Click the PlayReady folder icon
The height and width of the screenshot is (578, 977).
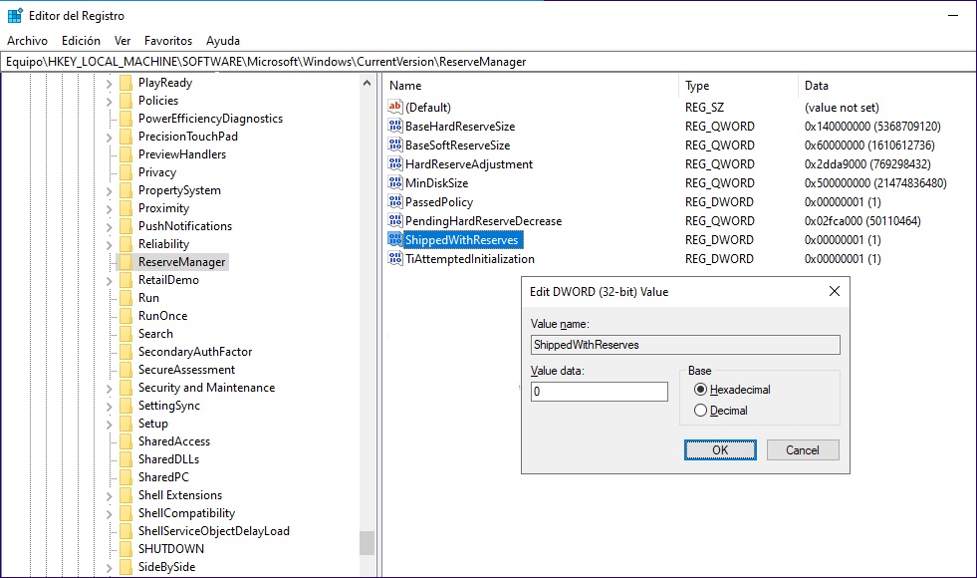[125, 83]
